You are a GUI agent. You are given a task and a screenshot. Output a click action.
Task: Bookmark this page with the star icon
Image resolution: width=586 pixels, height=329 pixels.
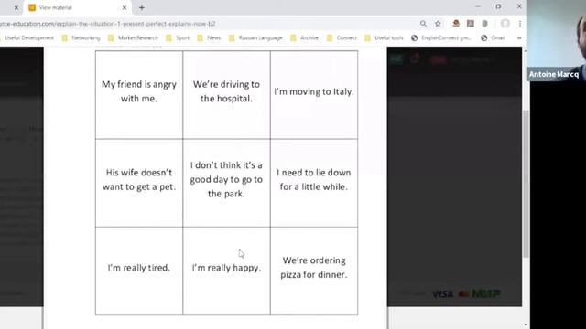pyautogui.click(x=438, y=24)
